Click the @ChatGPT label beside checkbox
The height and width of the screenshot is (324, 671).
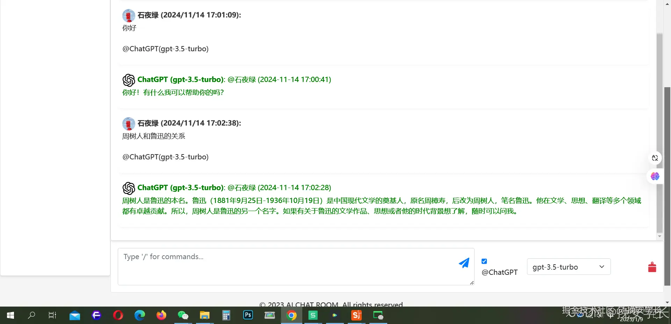click(x=499, y=272)
